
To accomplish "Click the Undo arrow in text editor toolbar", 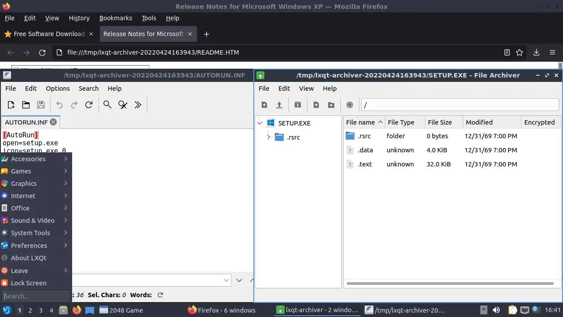I will pyautogui.click(x=59, y=105).
